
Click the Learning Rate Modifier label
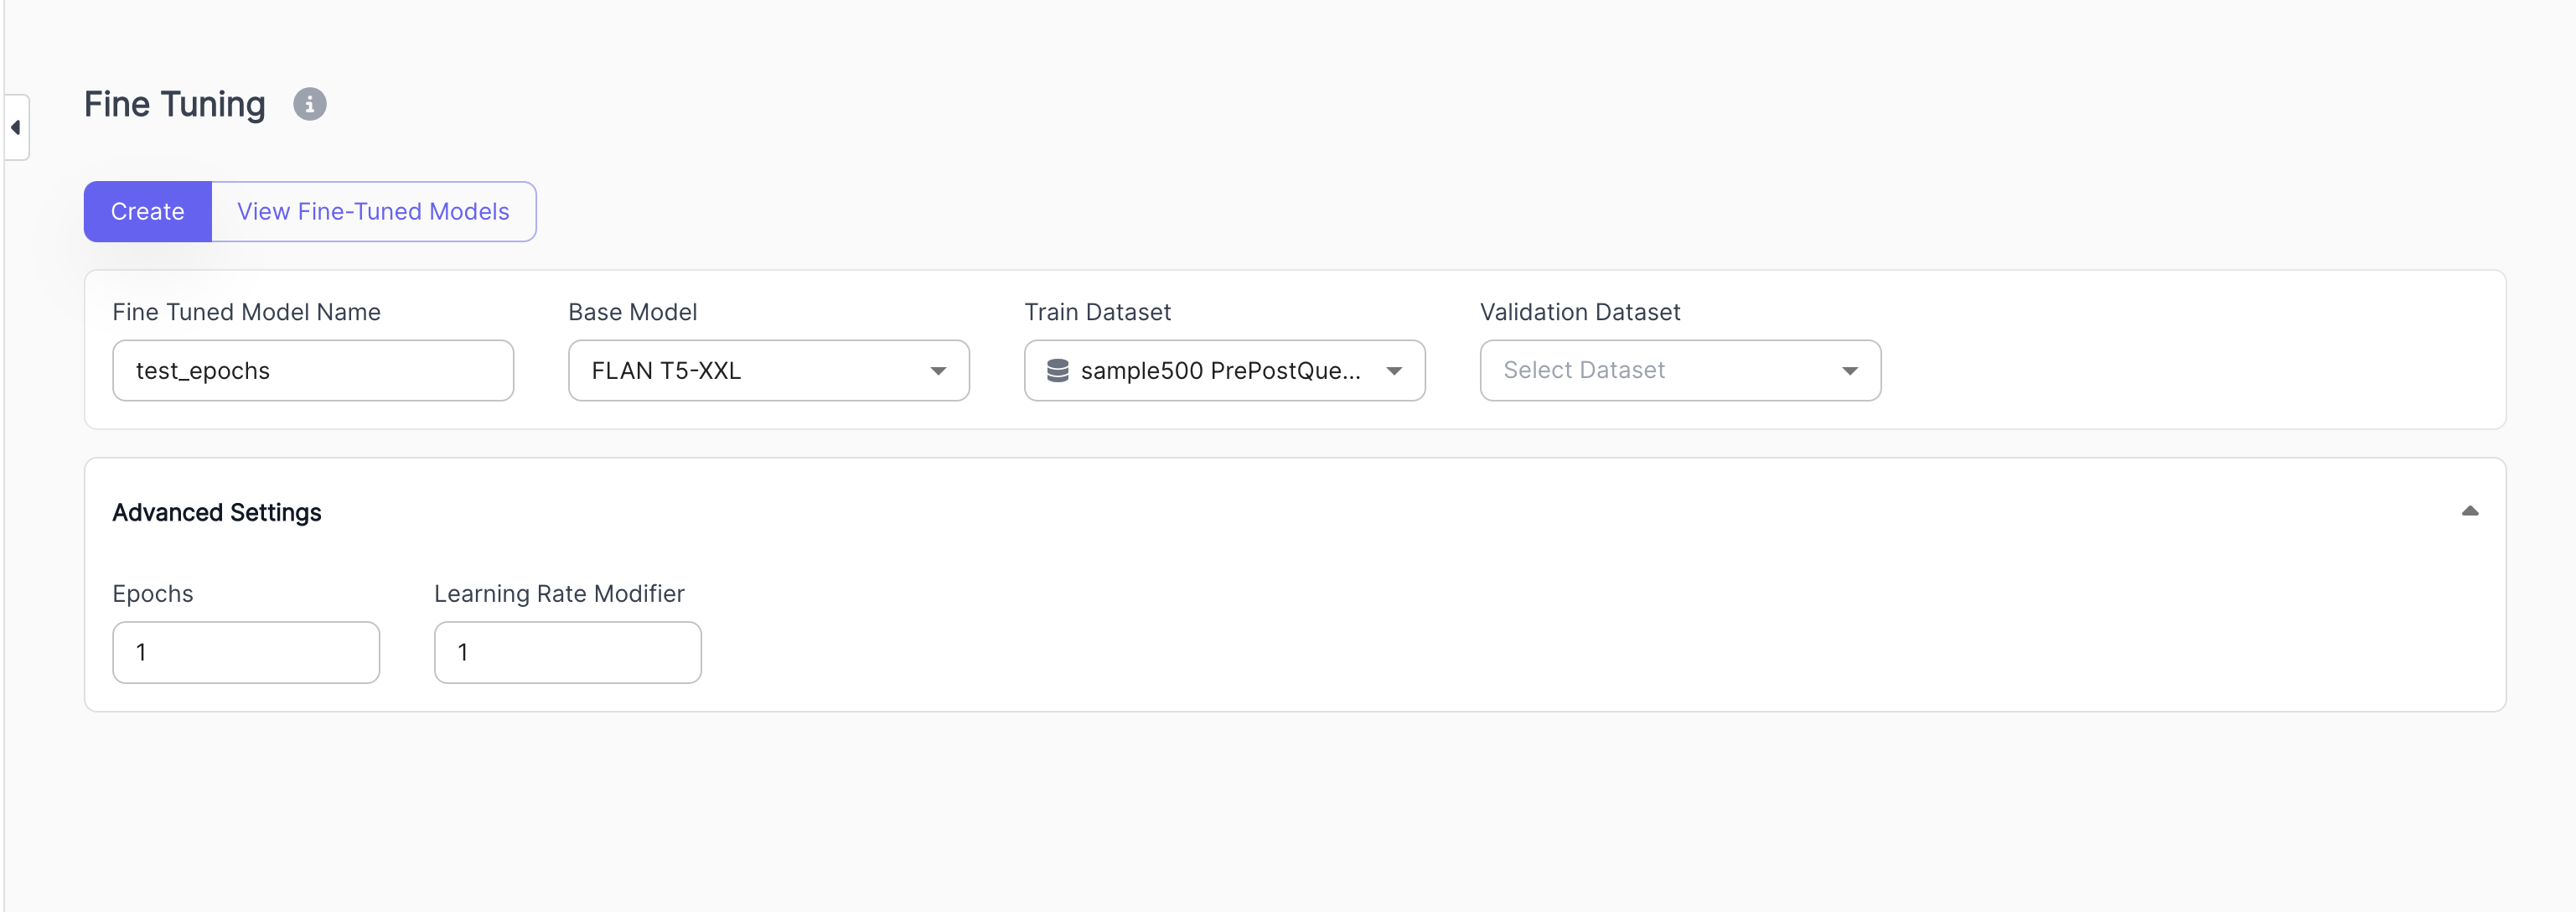click(559, 594)
